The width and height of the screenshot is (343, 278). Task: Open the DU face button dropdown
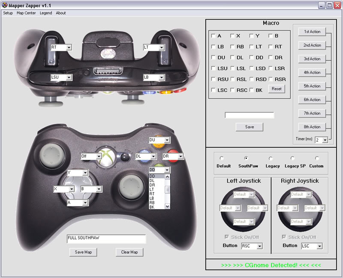click(x=167, y=140)
